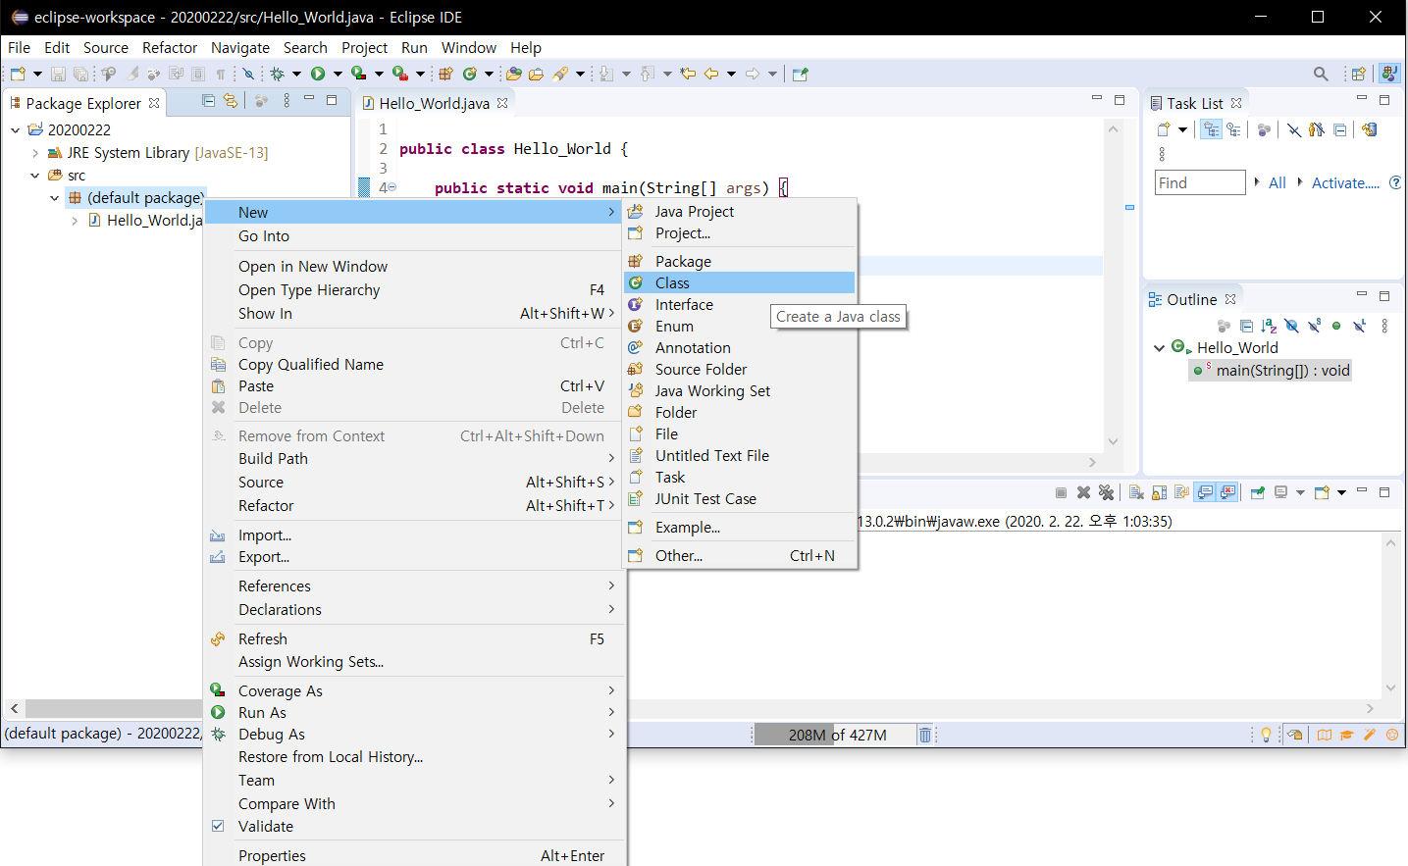
Task: Toggle Scheduled presentation in Task List
Action: tap(1233, 129)
